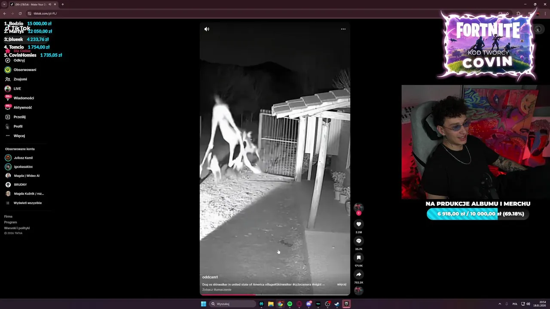This screenshot has width=550, height=309.
Task: Open Steam from the taskbar
Action: coord(337,304)
